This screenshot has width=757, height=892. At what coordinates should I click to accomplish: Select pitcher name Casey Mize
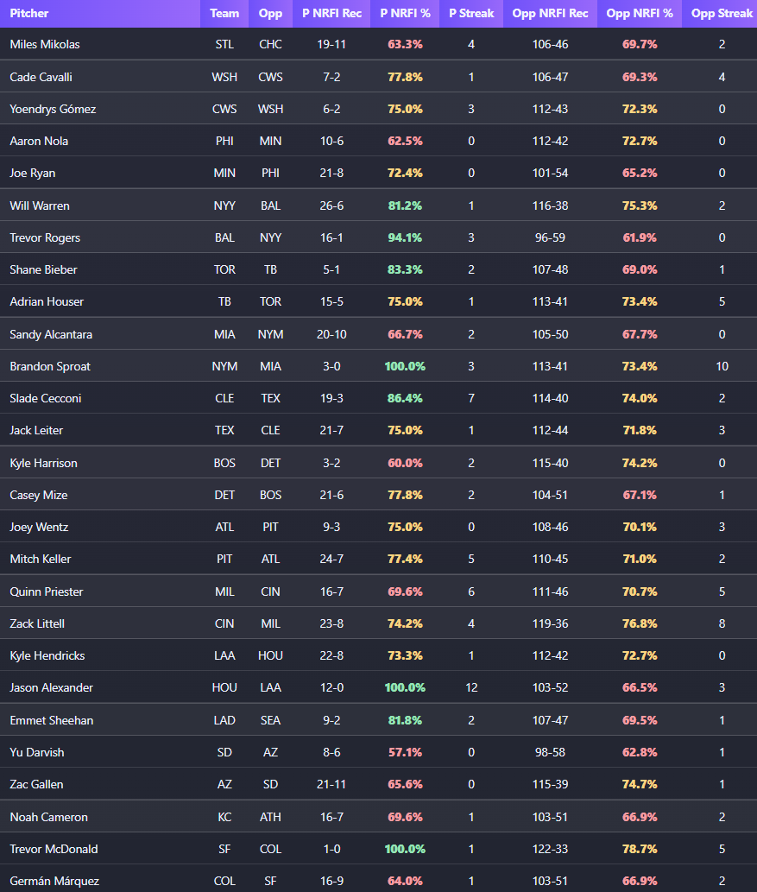pyautogui.click(x=39, y=495)
